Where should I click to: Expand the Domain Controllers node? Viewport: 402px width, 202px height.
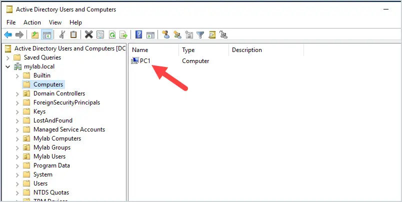[17, 94]
